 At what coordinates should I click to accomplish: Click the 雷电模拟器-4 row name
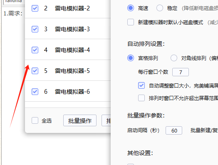[72, 50]
